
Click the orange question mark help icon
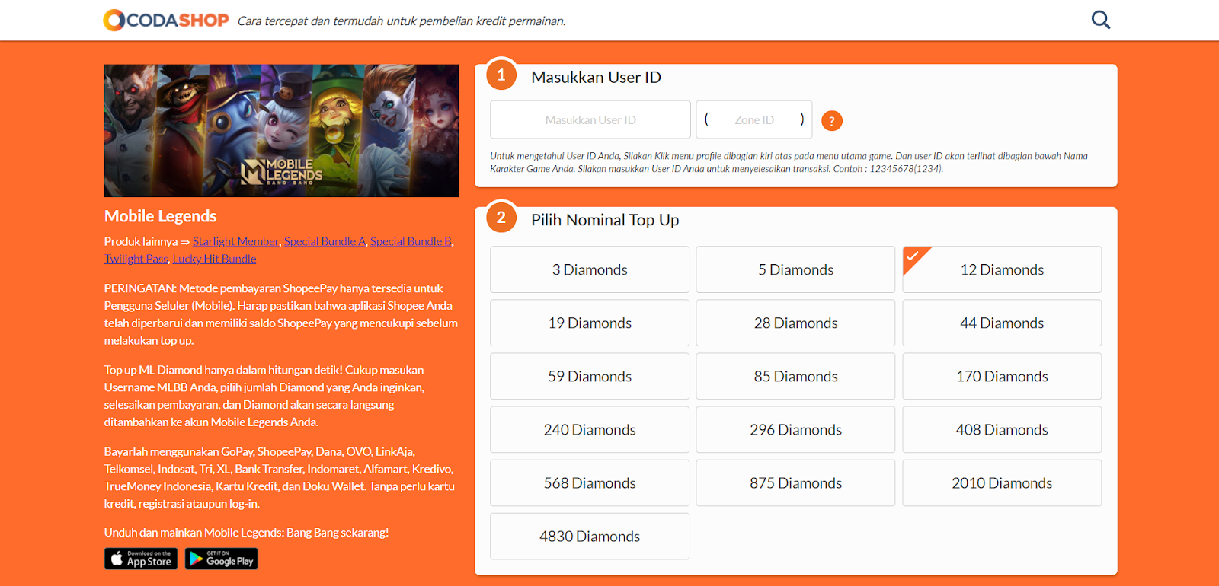832,120
